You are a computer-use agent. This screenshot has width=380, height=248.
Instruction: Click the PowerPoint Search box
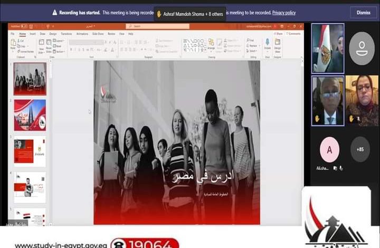tap(157, 26)
